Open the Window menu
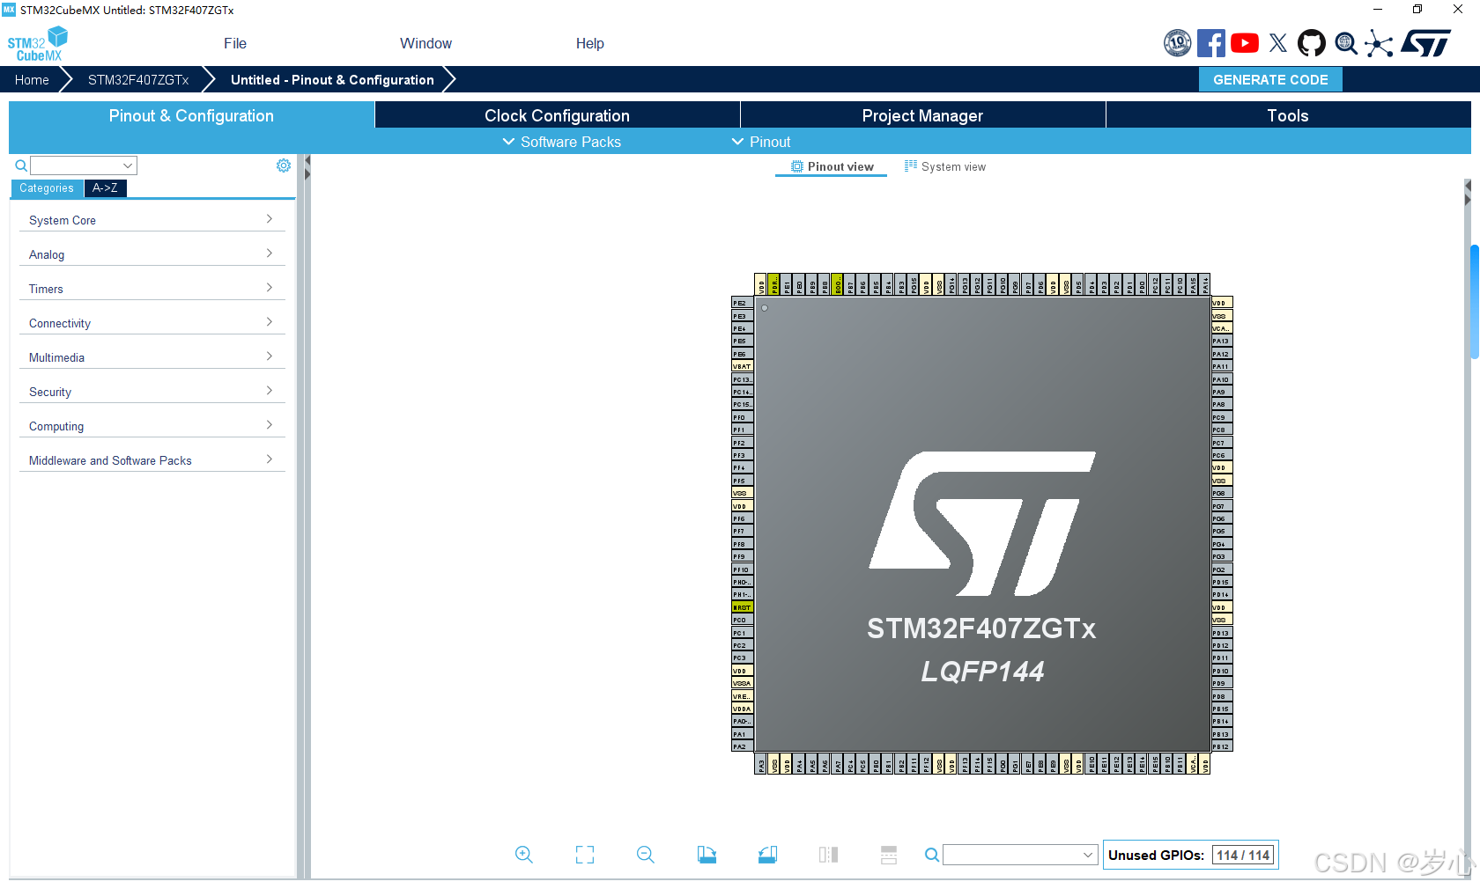1480x889 pixels. point(425,43)
